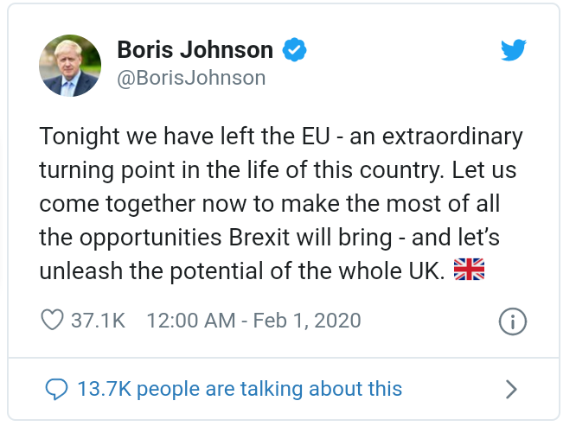Open "13.7K people are talking about this"
Screen dimensions: 576x439
point(239,389)
